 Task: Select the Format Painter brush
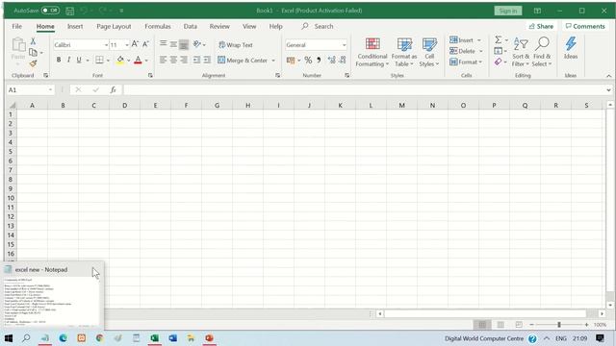(x=33, y=63)
